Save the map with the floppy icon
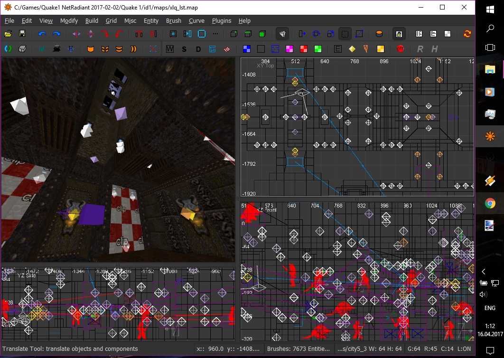Screen dimensions: 504x358 click(x=22, y=34)
